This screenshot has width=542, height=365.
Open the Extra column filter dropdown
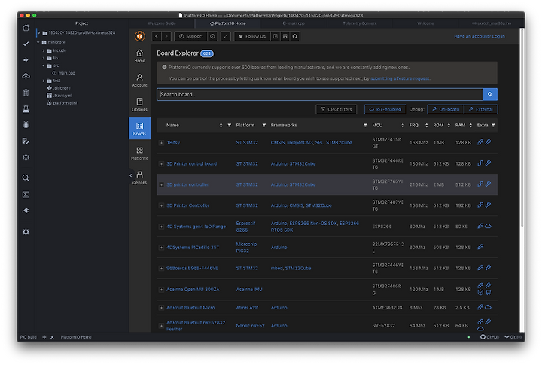tap(493, 125)
